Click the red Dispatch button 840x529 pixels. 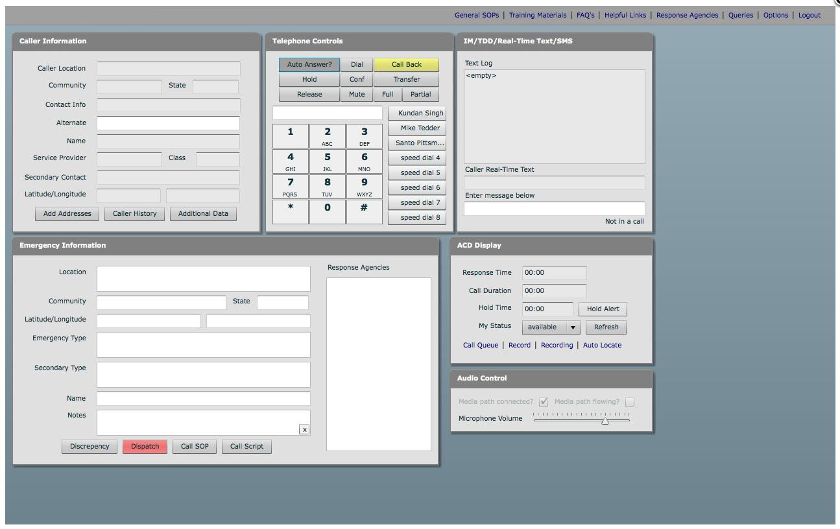pos(145,447)
